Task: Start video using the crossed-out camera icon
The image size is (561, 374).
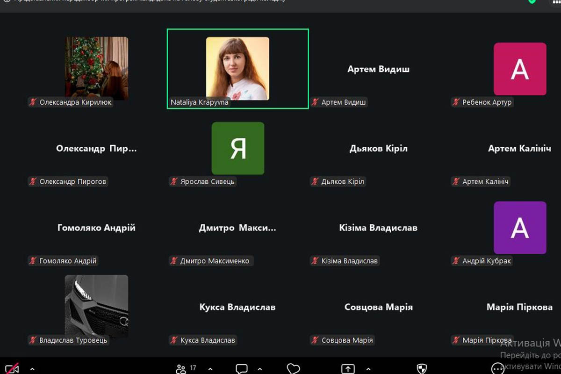Action: (12, 369)
